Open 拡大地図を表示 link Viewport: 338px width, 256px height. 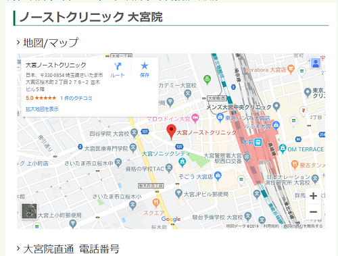coord(42,109)
